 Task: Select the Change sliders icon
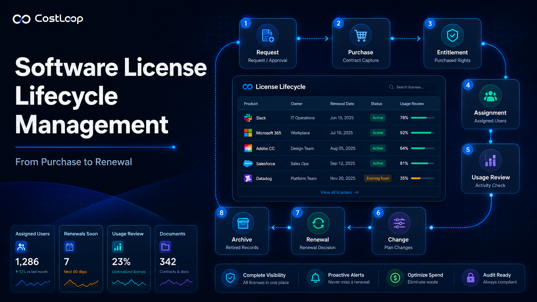[399, 223]
